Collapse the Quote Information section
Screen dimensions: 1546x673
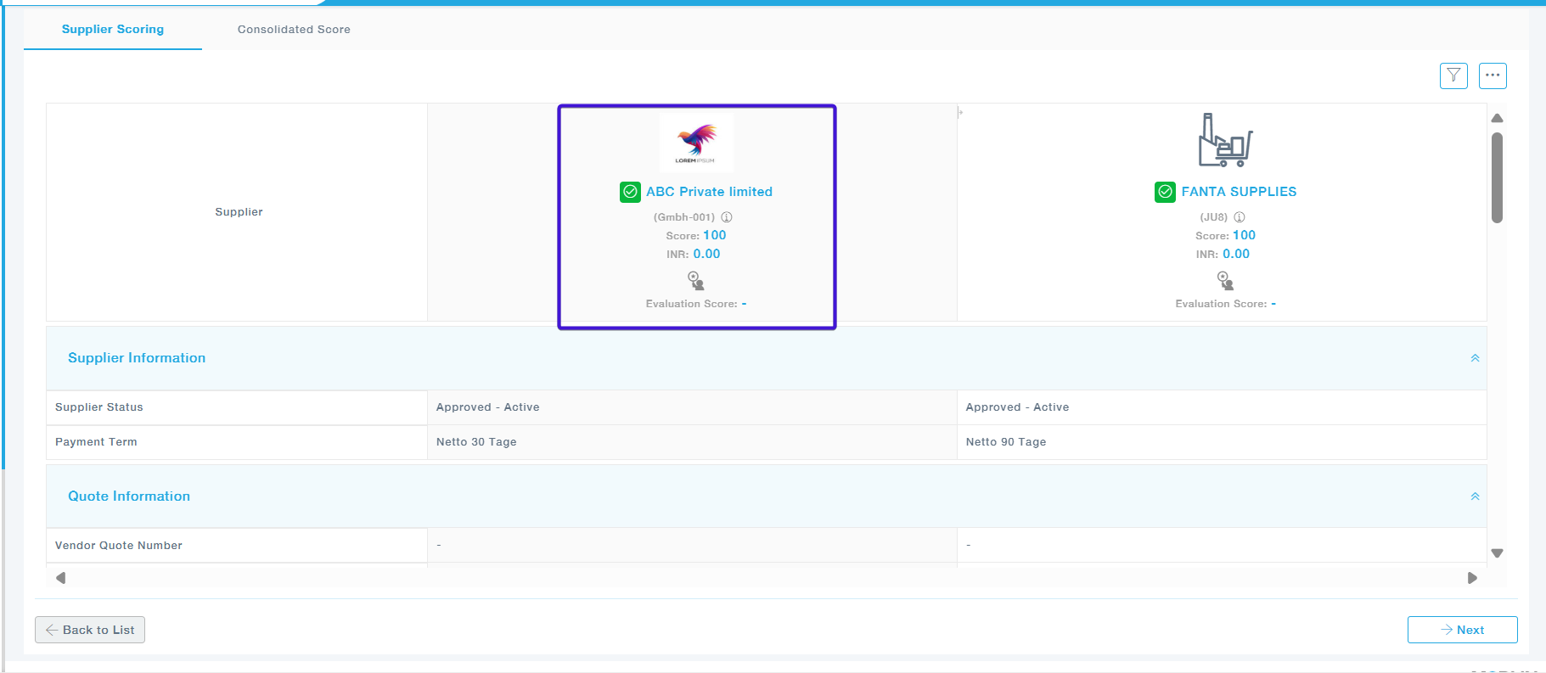1475,496
